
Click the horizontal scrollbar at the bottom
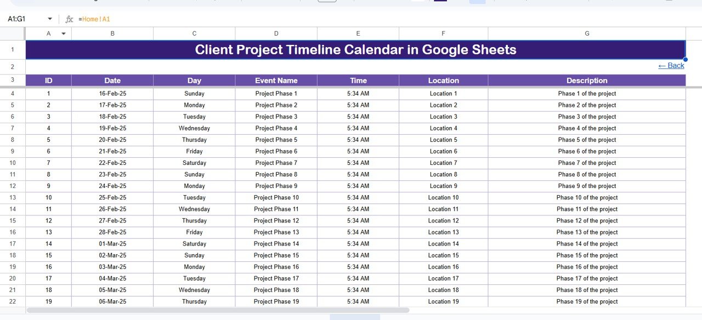(218, 310)
